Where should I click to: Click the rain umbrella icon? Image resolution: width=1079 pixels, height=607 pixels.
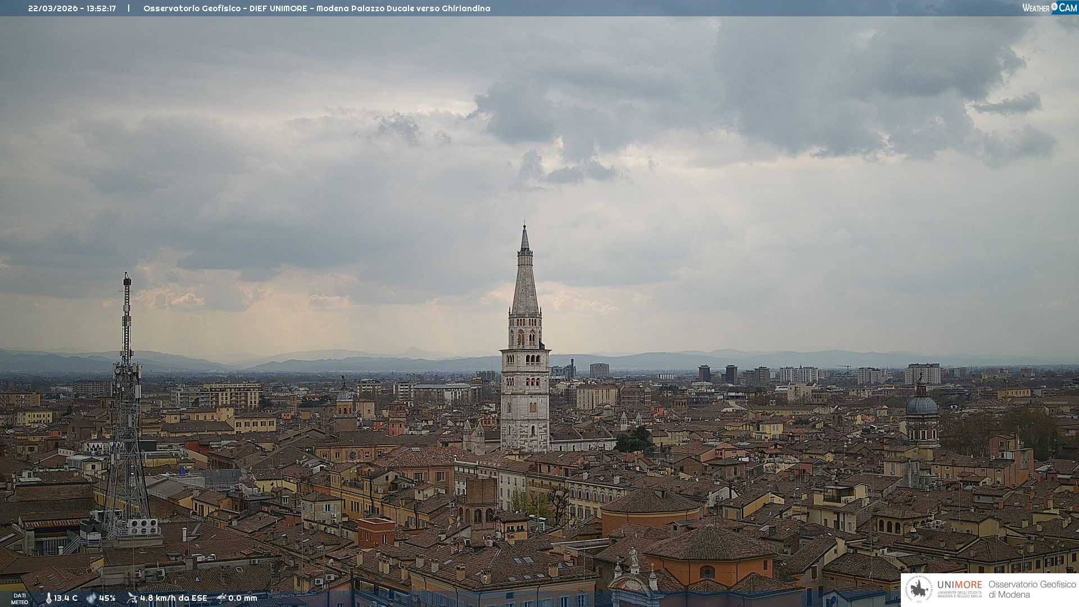[221, 598]
